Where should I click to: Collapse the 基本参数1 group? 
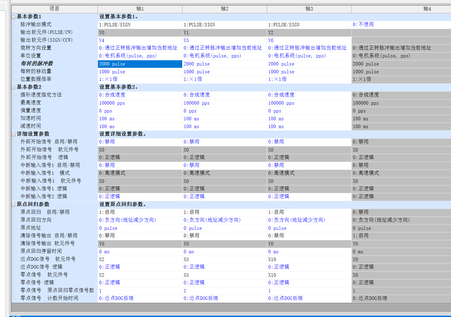click(13, 17)
